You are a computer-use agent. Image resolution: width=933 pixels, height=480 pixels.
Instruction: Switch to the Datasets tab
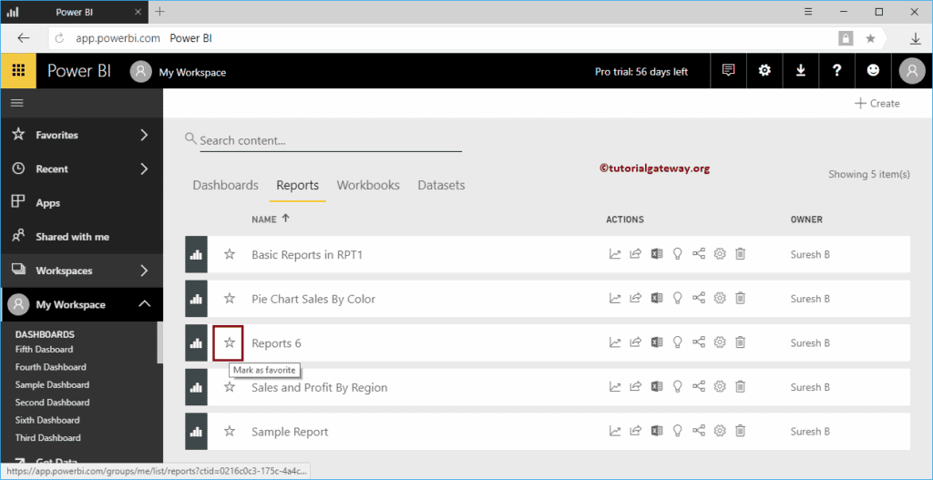pyautogui.click(x=442, y=185)
